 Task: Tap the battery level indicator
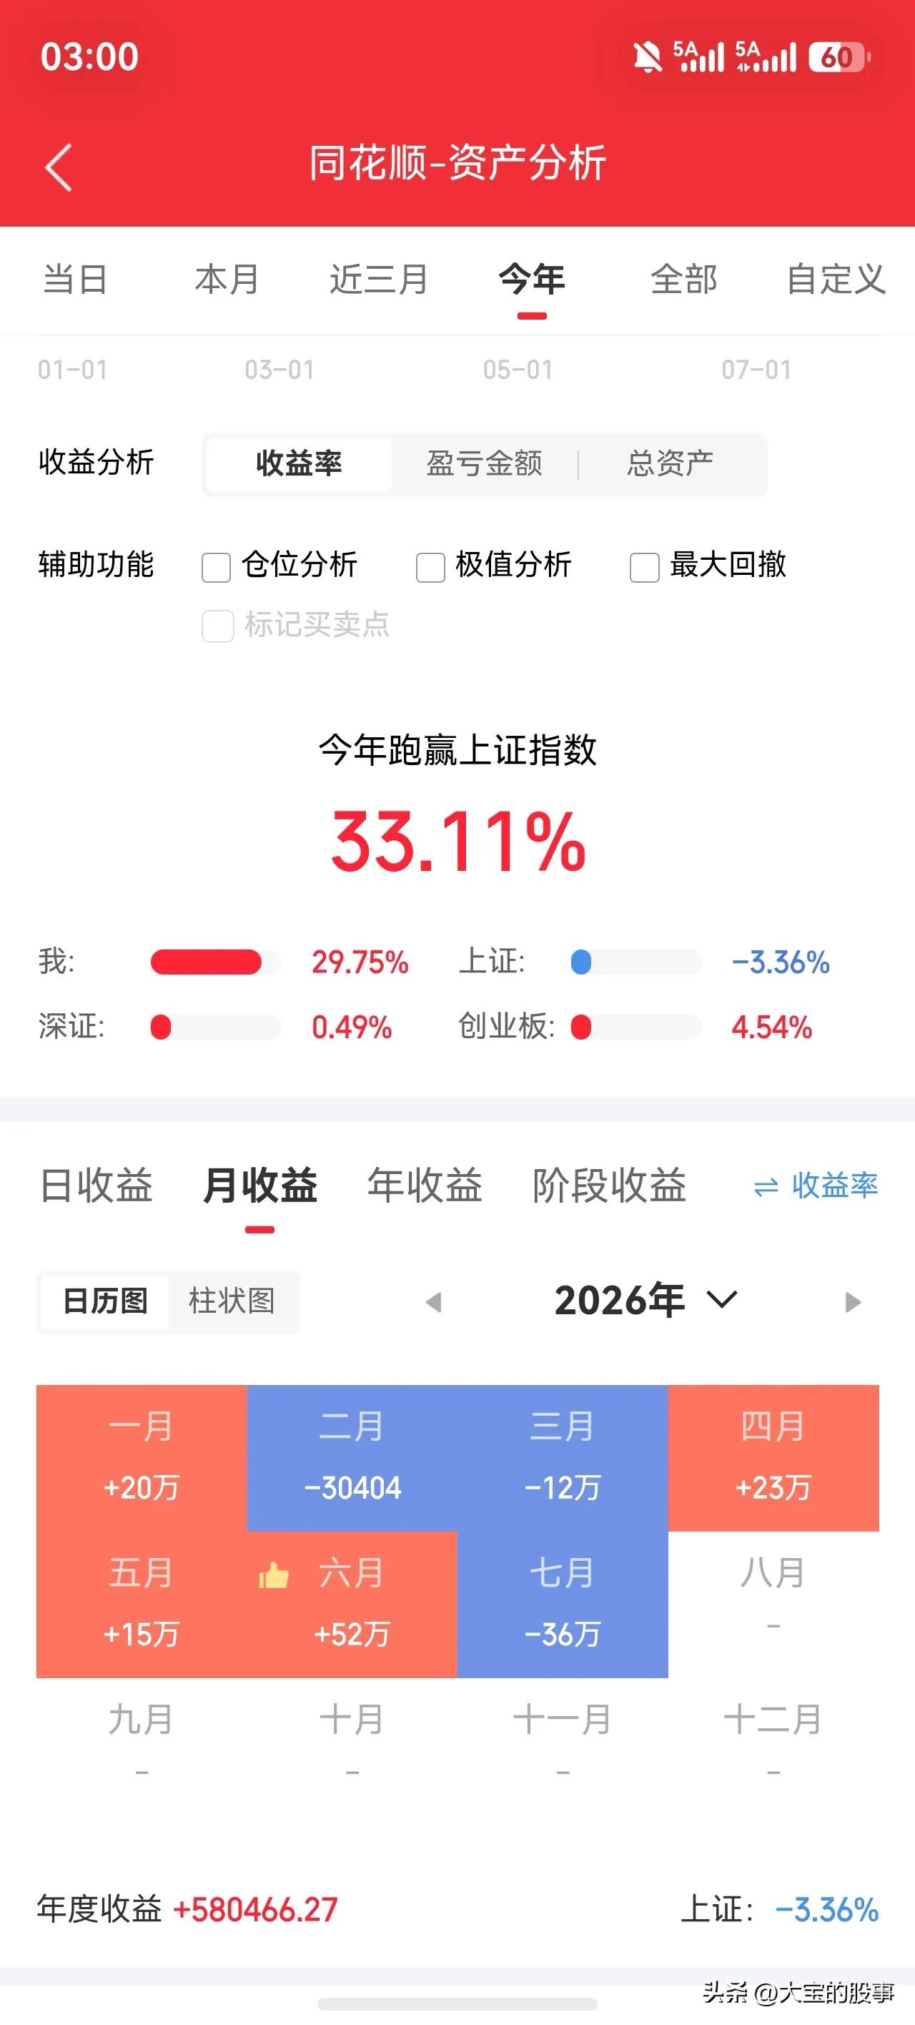click(839, 56)
